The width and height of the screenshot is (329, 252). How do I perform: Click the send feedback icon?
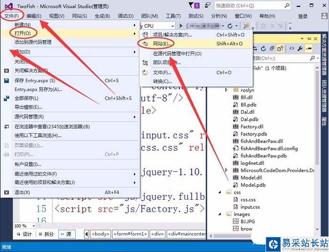[208, 5]
